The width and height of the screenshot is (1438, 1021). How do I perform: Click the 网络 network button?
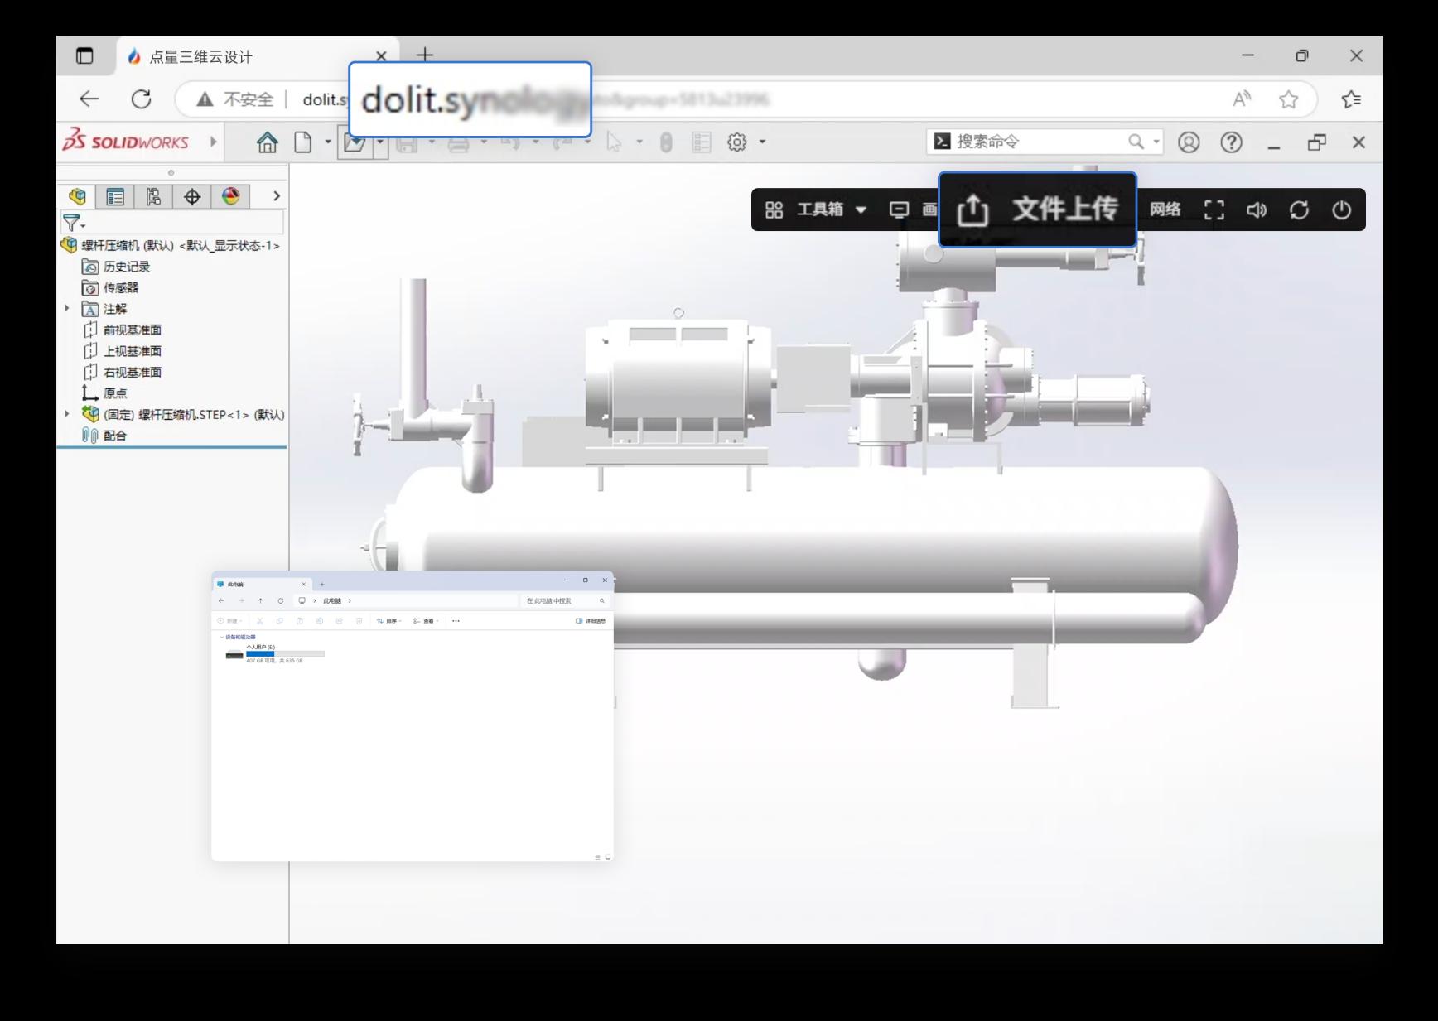(x=1165, y=209)
